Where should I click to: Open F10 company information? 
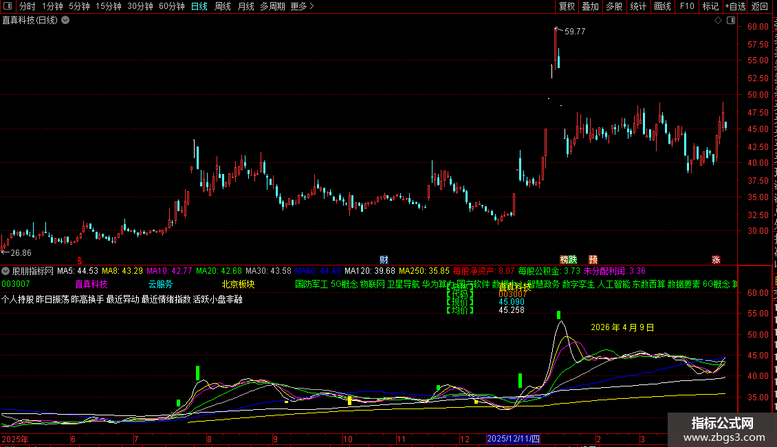(x=686, y=7)
